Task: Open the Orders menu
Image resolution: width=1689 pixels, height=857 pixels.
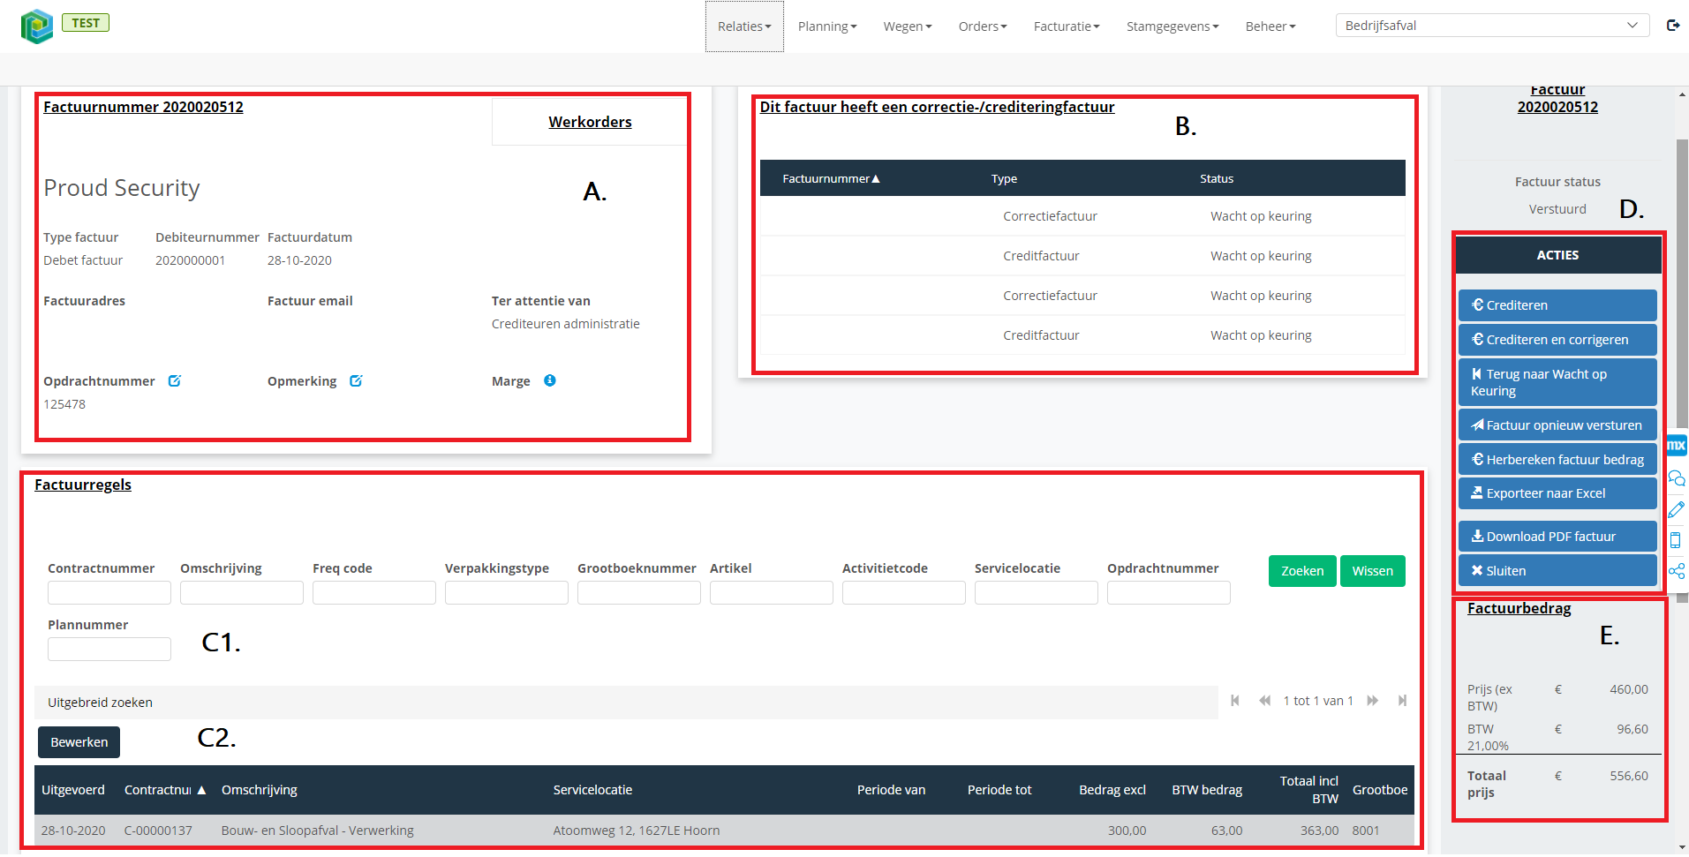Action: click(x=983, y=26)
